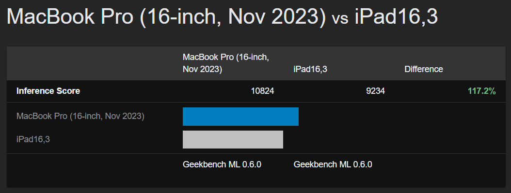Click the 10824 inference score value
The image size is (511, 193).
tap(262, 91)
